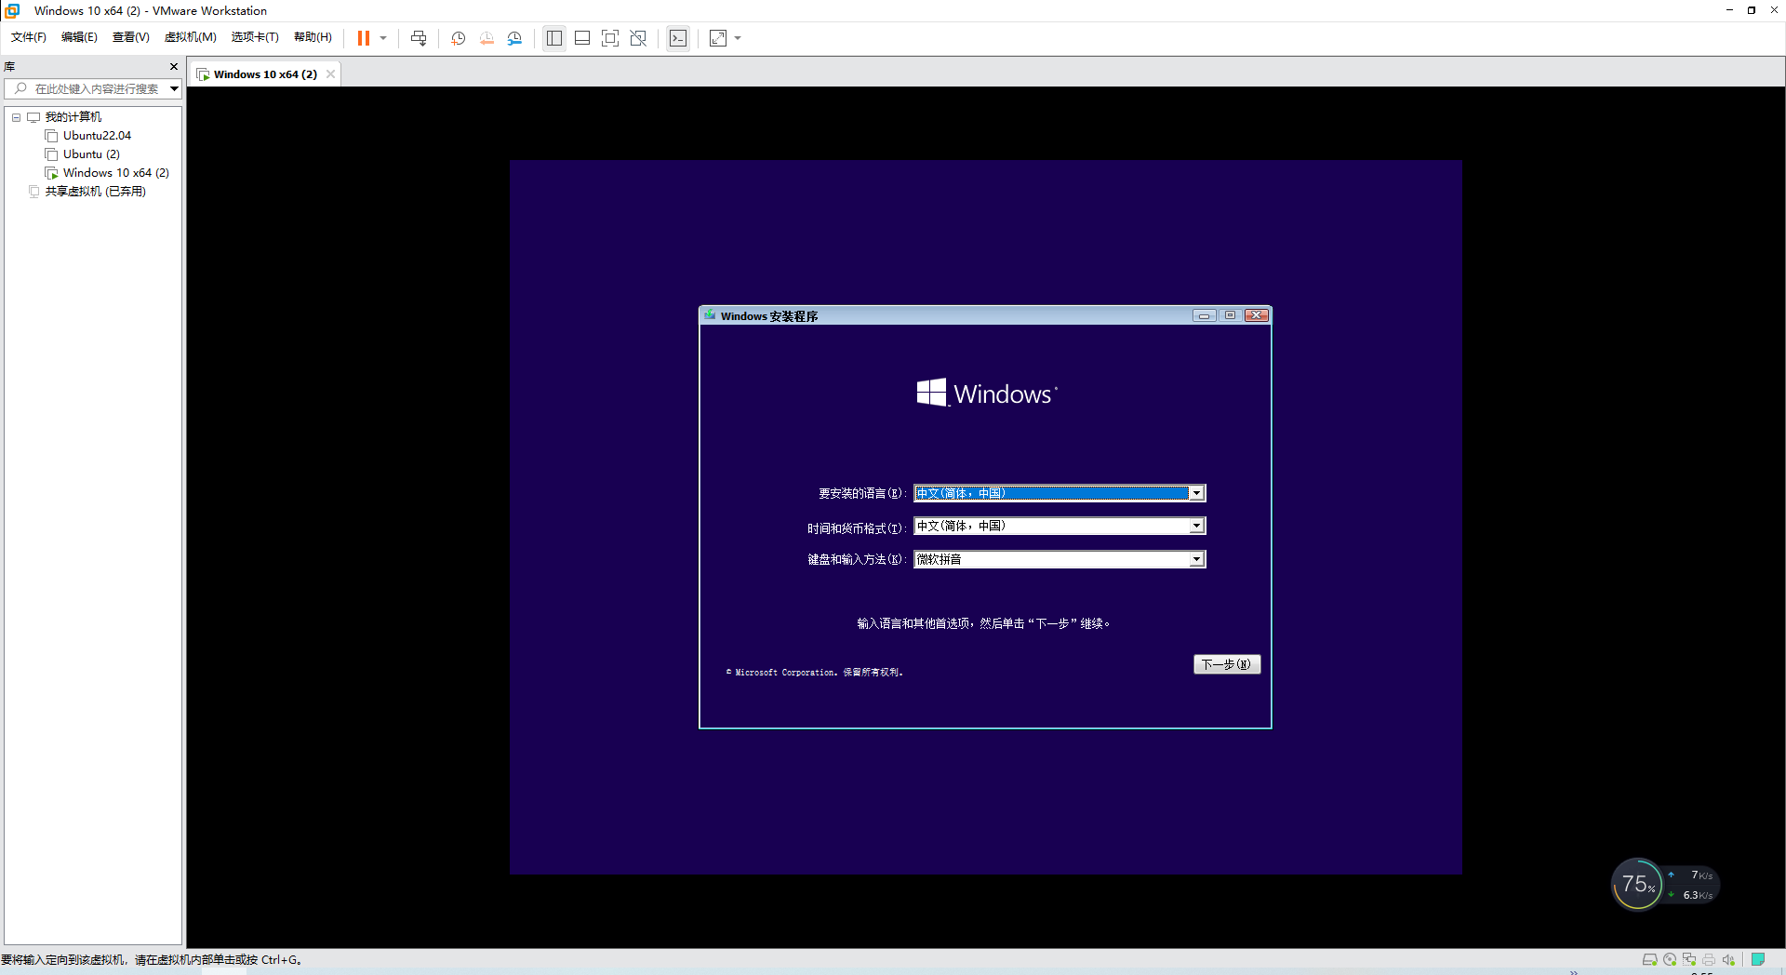Click the 下一步(N) button

click(x=1227, y=664)
